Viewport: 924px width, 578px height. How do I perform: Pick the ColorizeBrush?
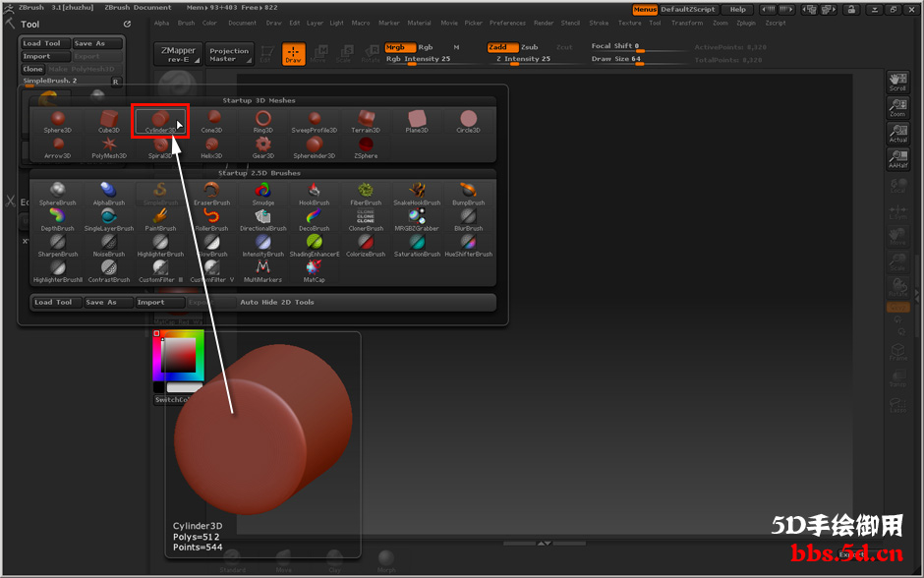[x=366, y=246]
